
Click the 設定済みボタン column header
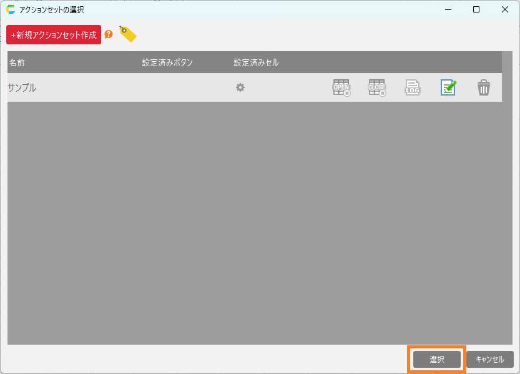tap(167, 62)
